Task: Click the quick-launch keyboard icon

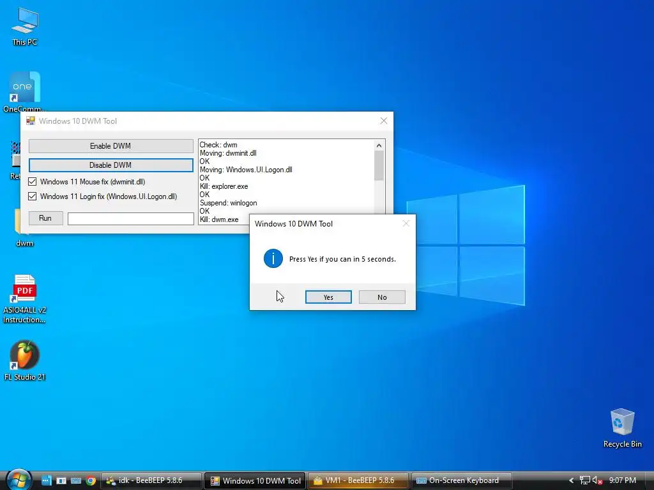Action: pos(76,480)
